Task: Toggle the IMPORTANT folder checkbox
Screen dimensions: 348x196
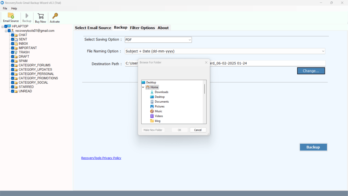Action: (x=13, y=48)
